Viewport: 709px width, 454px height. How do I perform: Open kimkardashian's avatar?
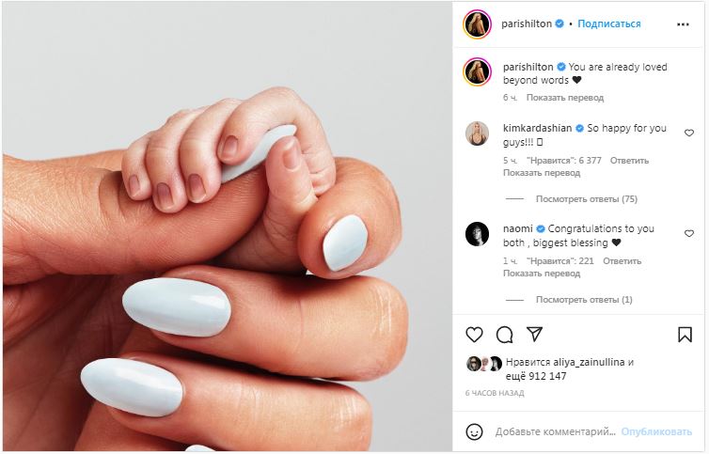tap(477, 133)
